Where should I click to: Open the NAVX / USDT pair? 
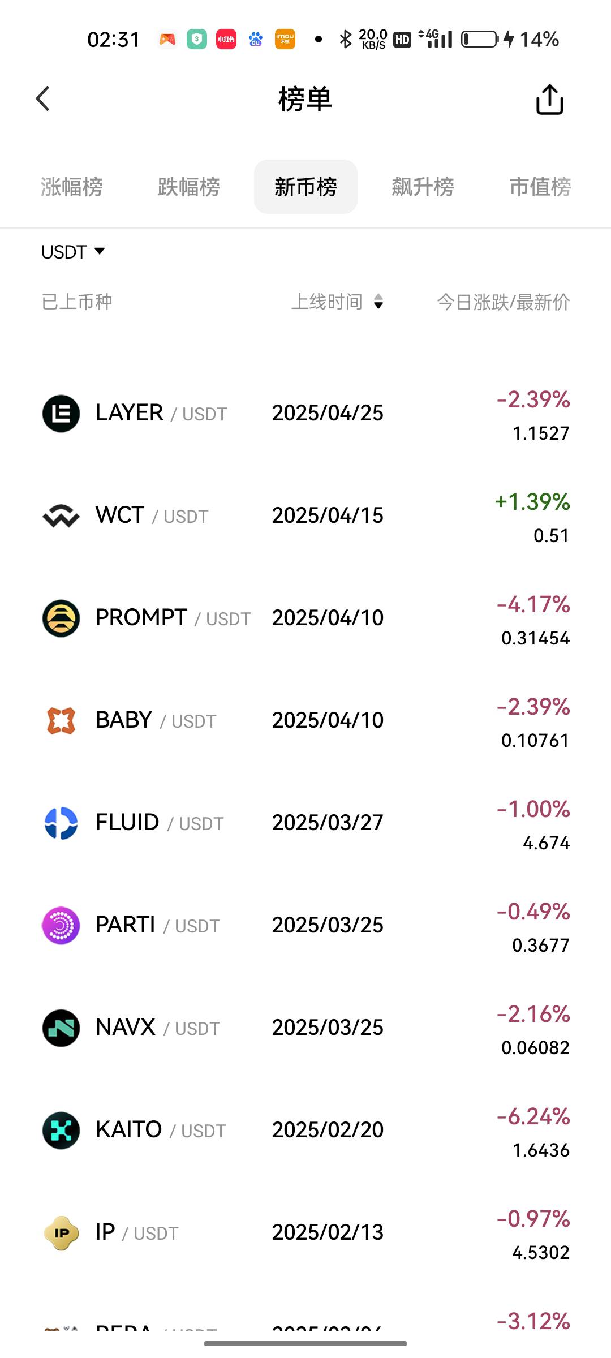click(305, 1028)
